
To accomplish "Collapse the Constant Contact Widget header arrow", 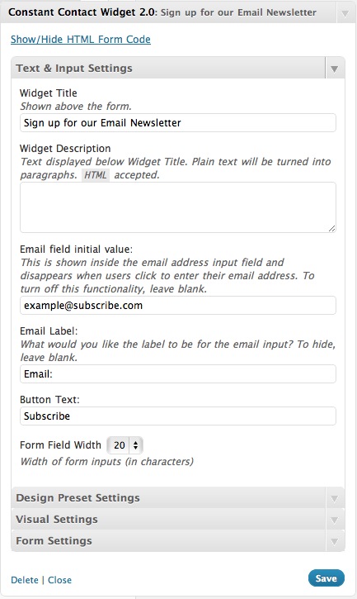I will [345, 14].
